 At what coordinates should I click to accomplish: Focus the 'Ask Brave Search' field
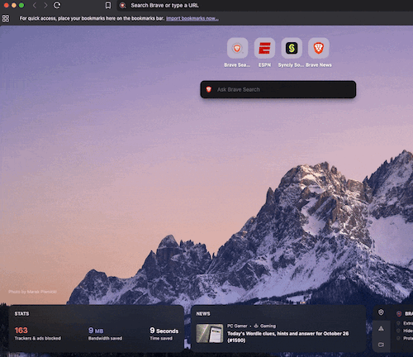coord(278,89)
